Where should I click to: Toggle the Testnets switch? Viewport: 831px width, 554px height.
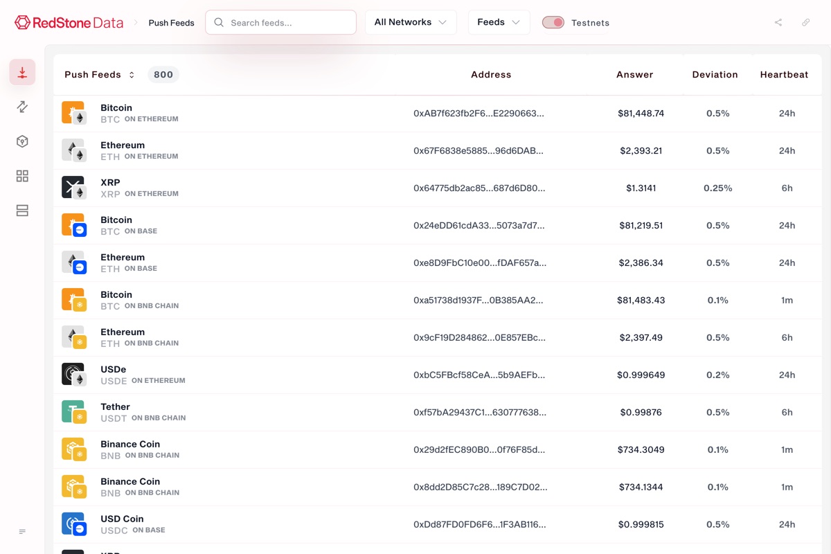tap(553, 22)
